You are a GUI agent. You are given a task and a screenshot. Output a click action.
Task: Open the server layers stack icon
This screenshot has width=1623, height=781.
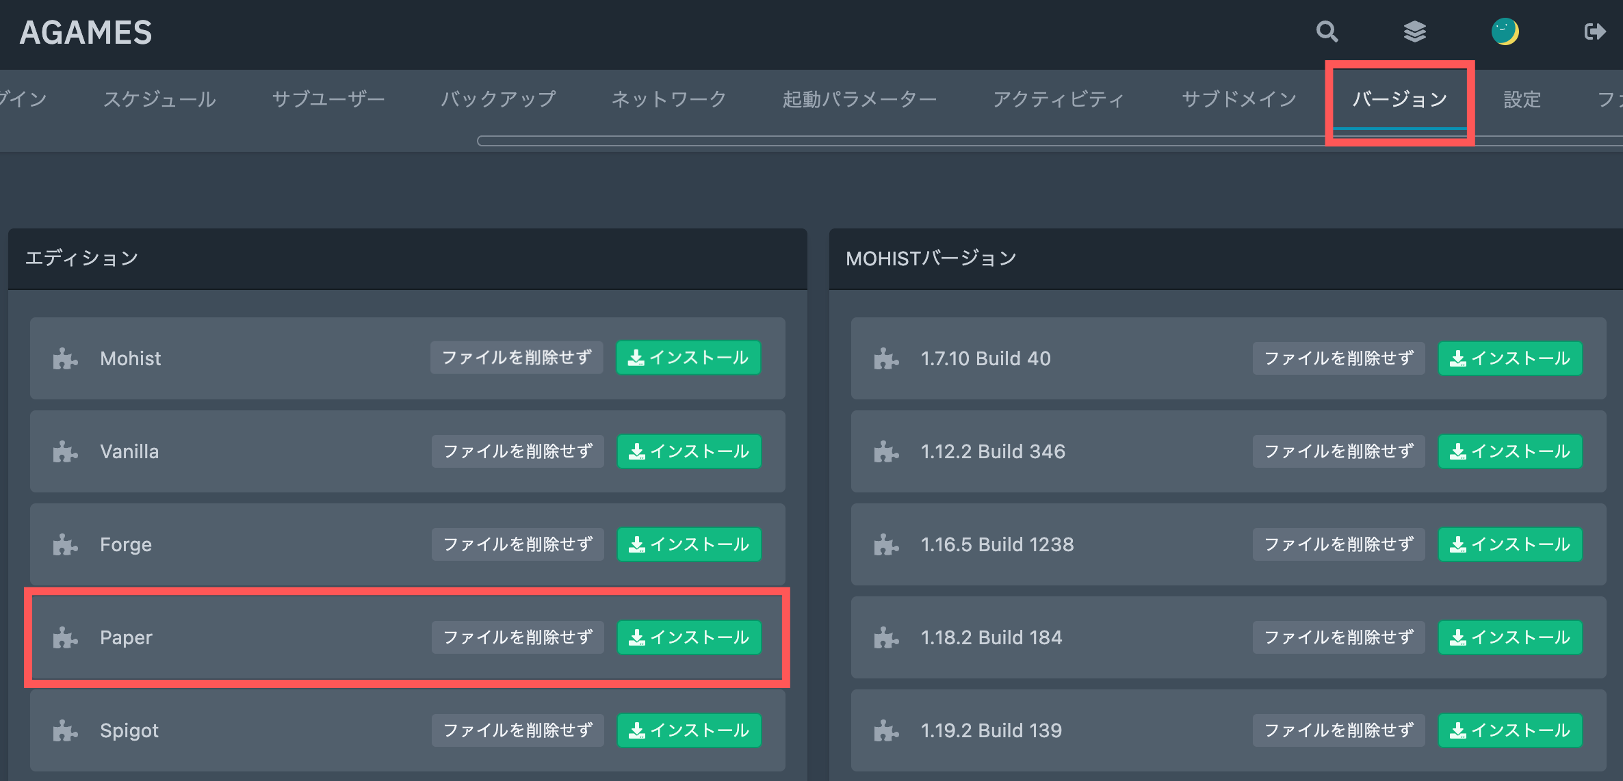pyautogui.click(x=1414, y=31)
